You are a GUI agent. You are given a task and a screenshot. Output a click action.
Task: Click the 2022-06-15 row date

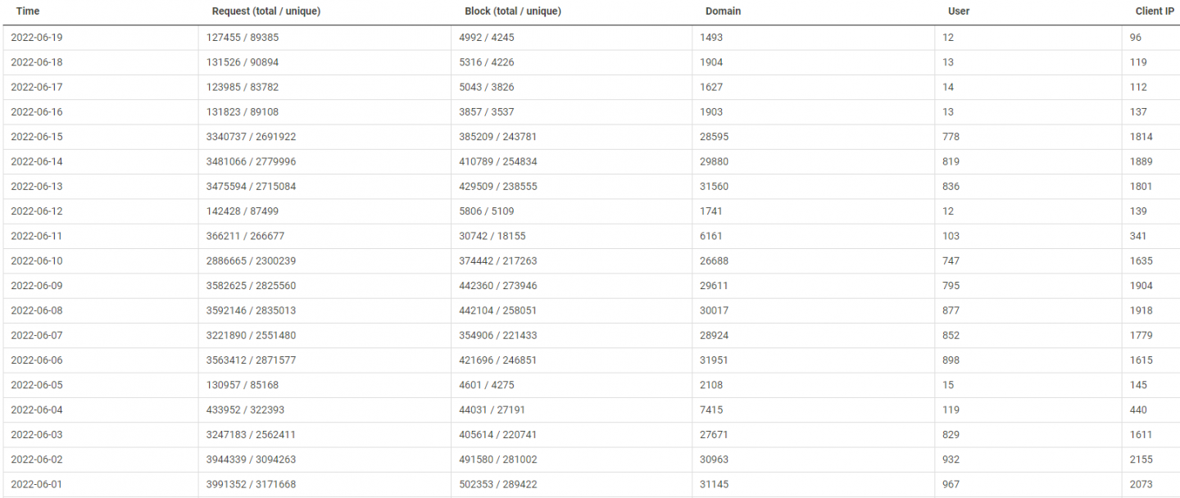37,137
